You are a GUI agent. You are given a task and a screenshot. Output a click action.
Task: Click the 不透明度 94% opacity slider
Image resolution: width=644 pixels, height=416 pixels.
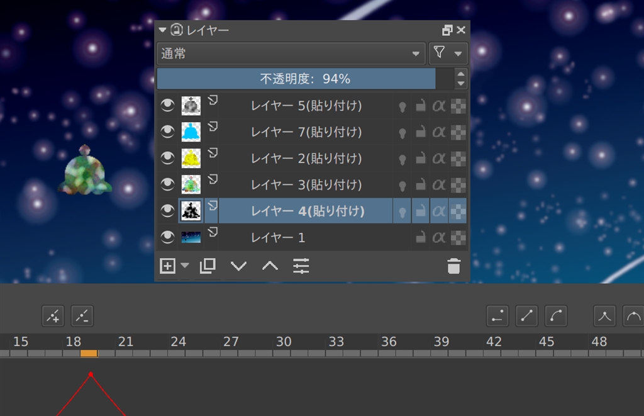305,79
